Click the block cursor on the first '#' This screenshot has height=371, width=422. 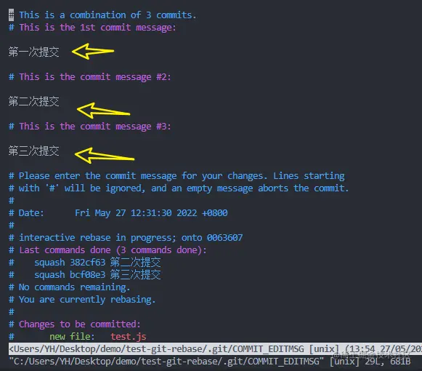[12, 15]
